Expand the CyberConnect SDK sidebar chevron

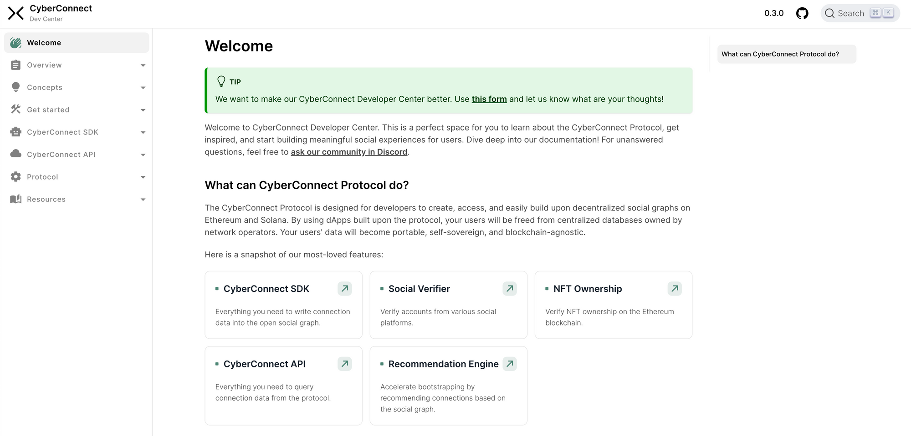pyautogui.click(x=143, y=132)
